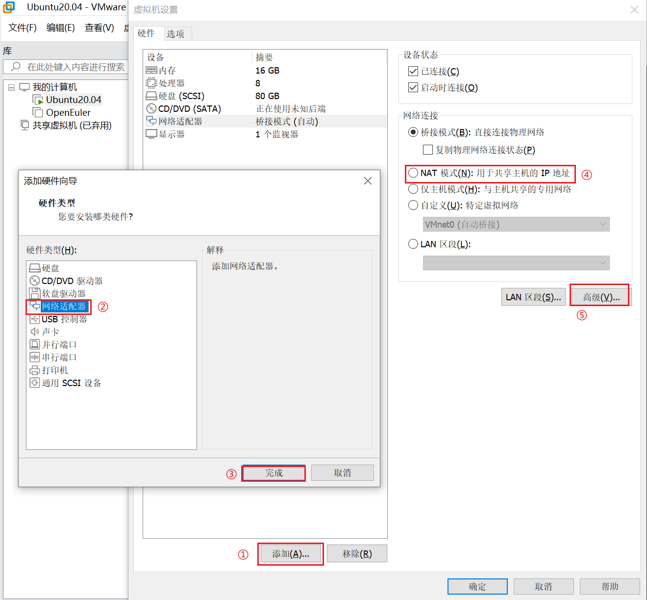Screen dimensions: 647x600
Task: Open the 文件(F) menu
Action: tap(23, 27)
